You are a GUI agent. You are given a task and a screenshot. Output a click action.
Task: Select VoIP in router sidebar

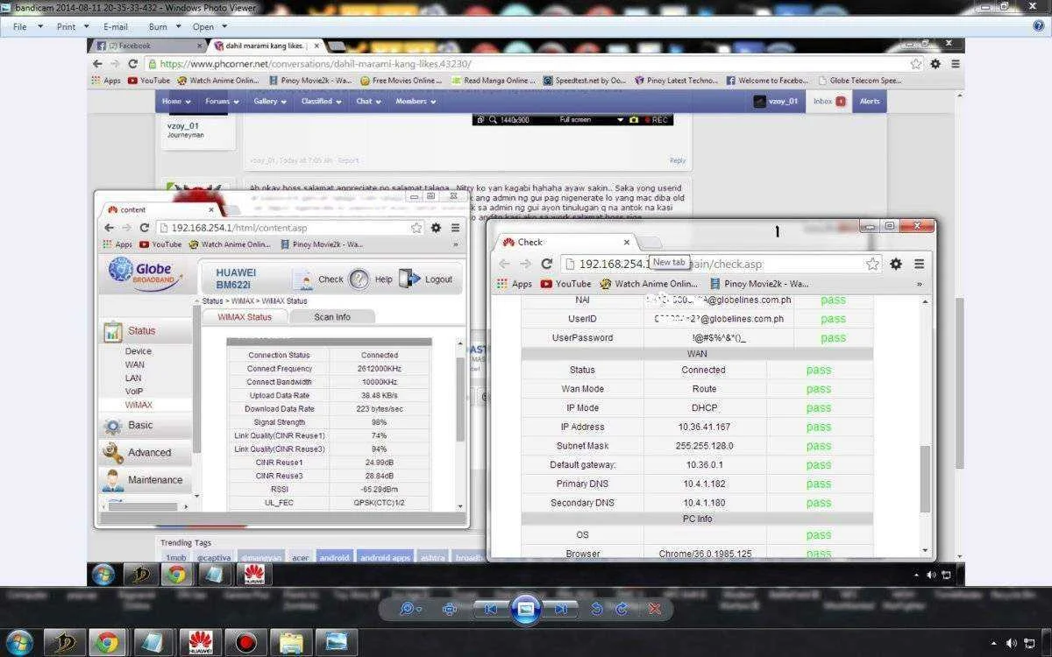coord(134,392)
